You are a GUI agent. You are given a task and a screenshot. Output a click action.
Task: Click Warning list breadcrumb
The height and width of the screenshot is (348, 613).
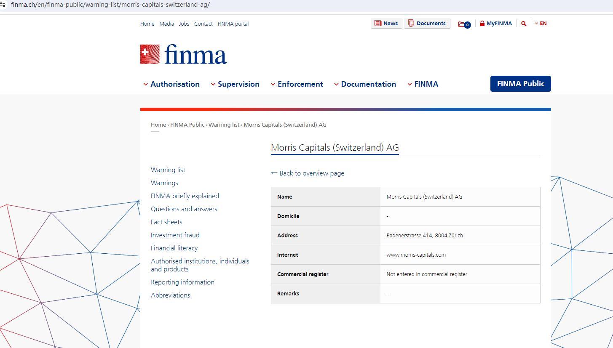point(224,125)
